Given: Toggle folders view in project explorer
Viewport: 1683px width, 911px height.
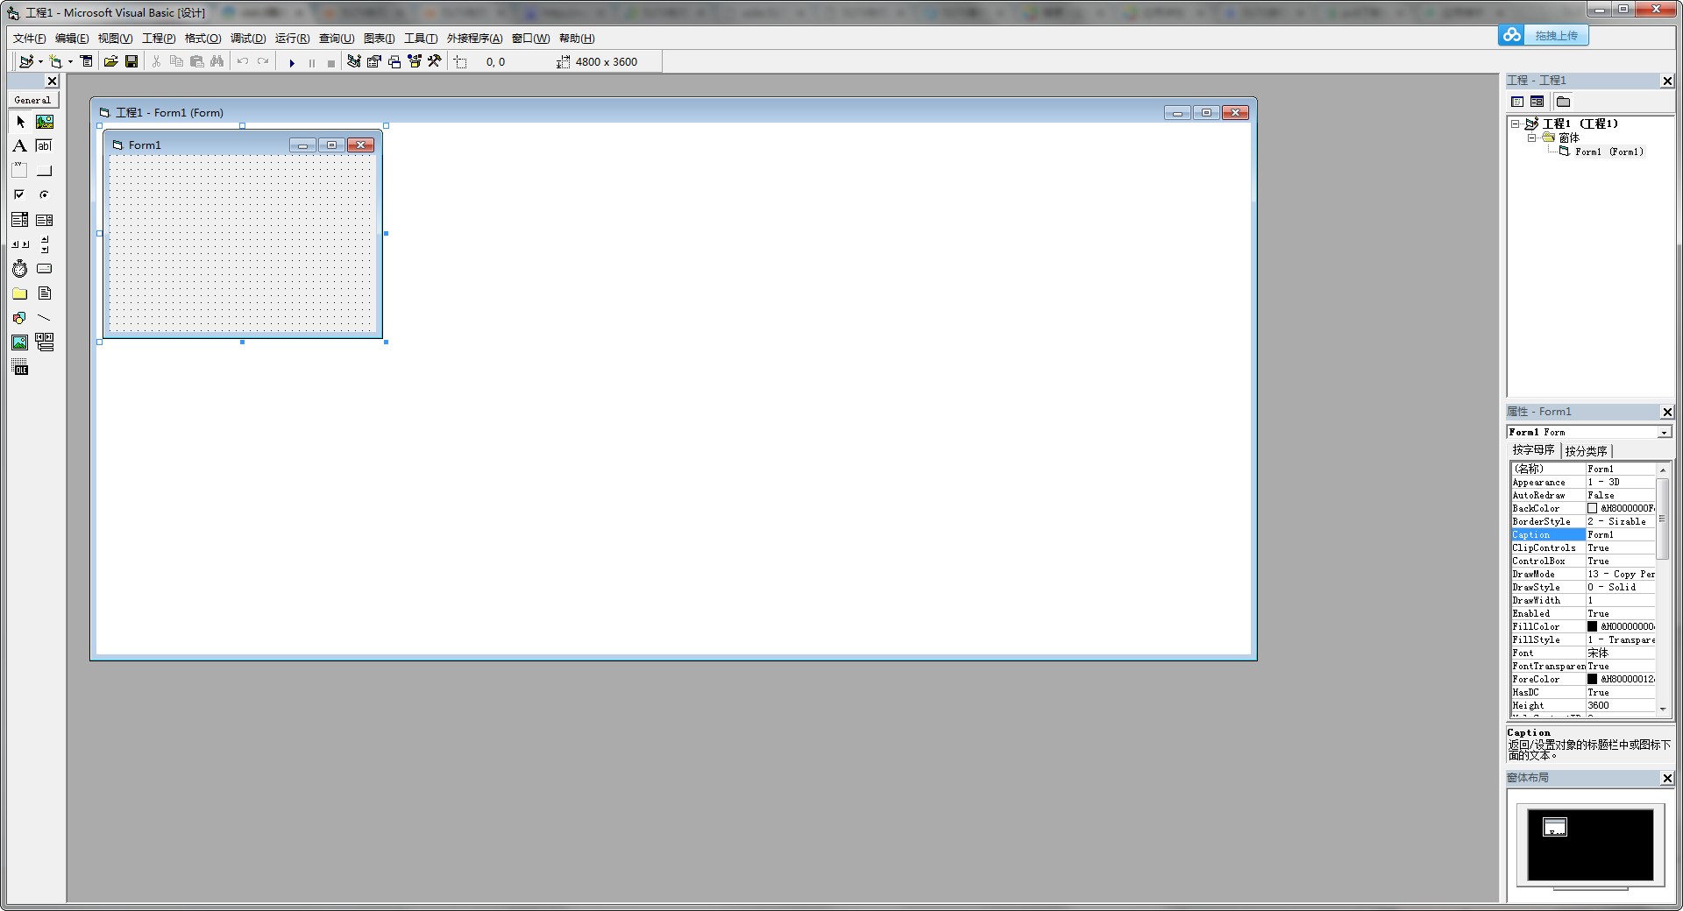Looking at the screenshot, I should tap(1563, 102).
